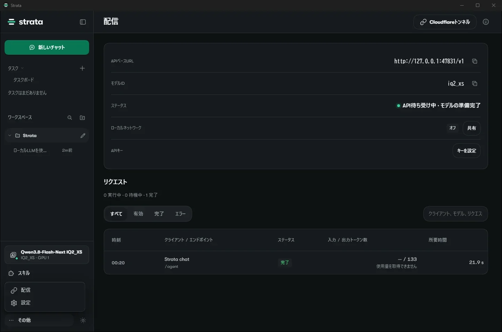
Task: Click the キーを設定 button
Action: click(466, 151)
